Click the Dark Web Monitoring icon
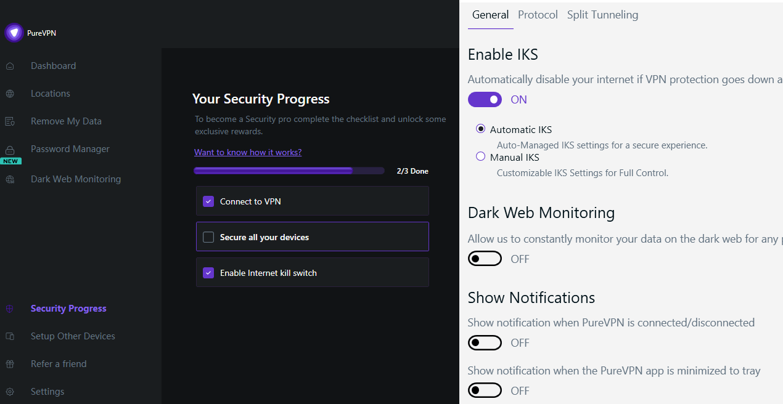Screen dimensions: 783x404 (x=10, y=179)
